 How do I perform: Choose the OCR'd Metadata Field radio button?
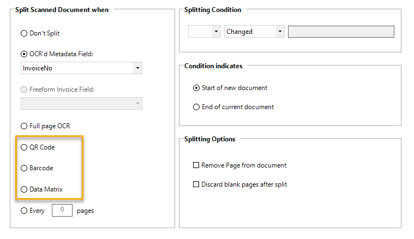click(23, 54)
